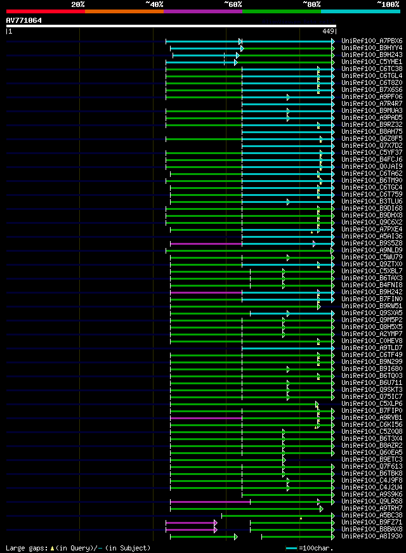
Task: Click the UniRef100_A9S9K6 entry
Action: [372, 495]
